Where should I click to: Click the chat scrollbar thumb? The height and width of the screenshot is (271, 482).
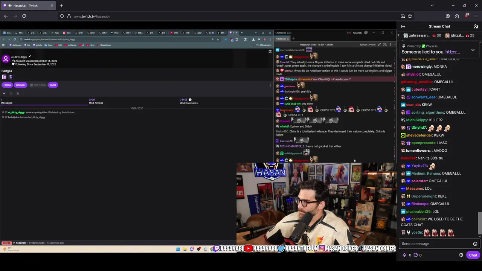479,223
